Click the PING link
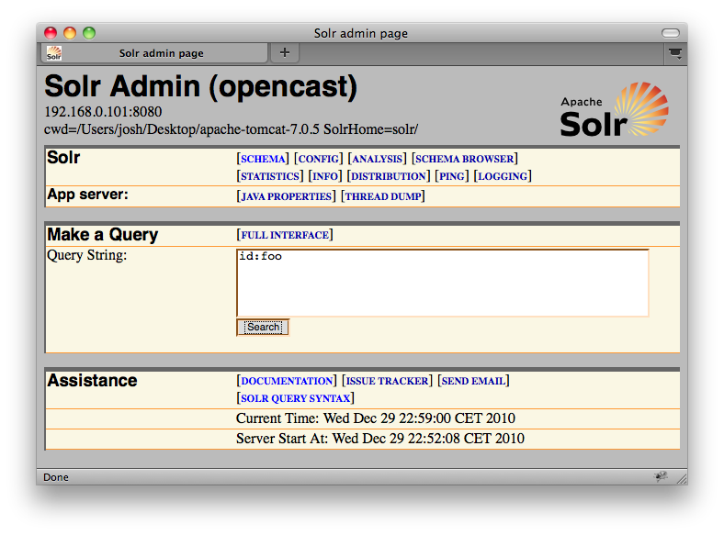This screenshot has height=535, width=724. tap(451, 176)
